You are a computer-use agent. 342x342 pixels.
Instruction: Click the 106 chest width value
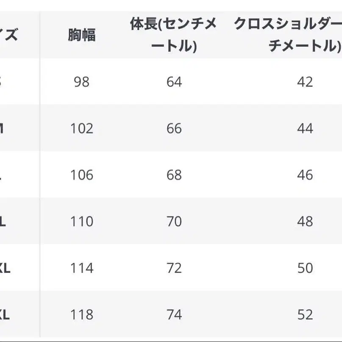coord(81,175)
